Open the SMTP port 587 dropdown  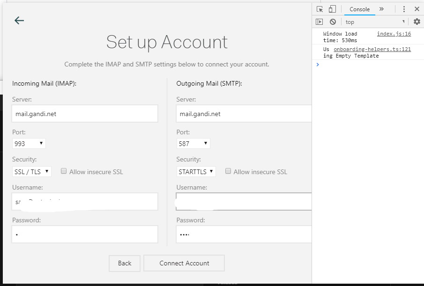click(x=193, y=143)
